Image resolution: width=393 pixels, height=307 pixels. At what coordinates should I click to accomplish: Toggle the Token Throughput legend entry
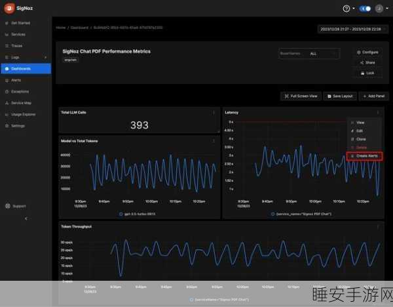pos(219,300)
